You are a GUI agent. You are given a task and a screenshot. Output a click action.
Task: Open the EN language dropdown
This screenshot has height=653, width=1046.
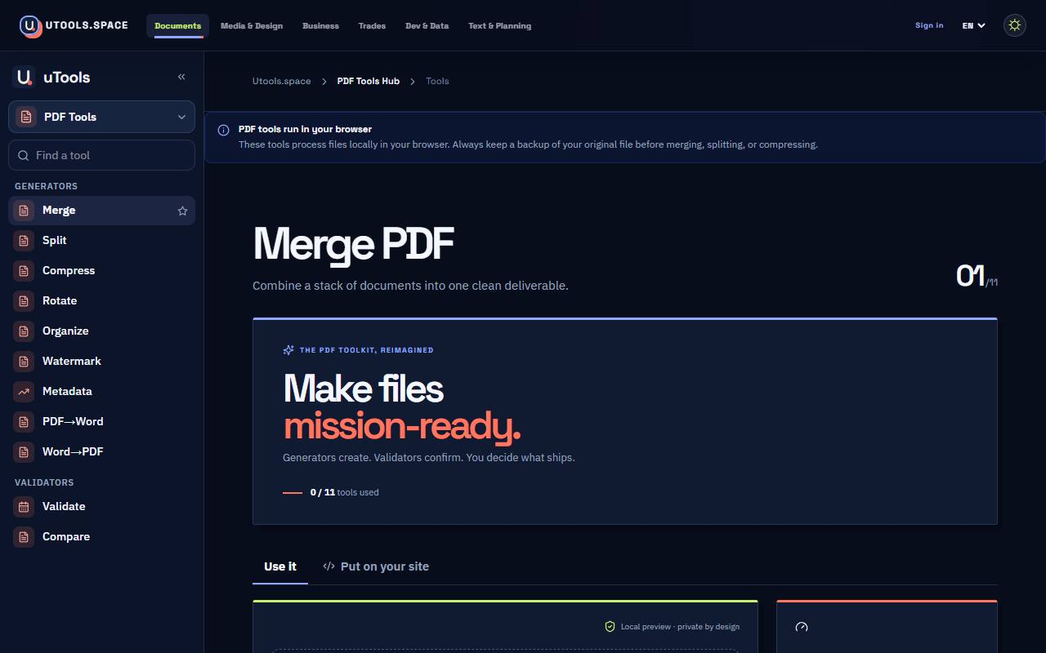click(x=973, y=25)
